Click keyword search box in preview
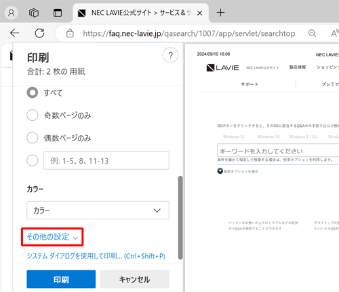Viewport: 339px width, 292px height. [278, 150]
